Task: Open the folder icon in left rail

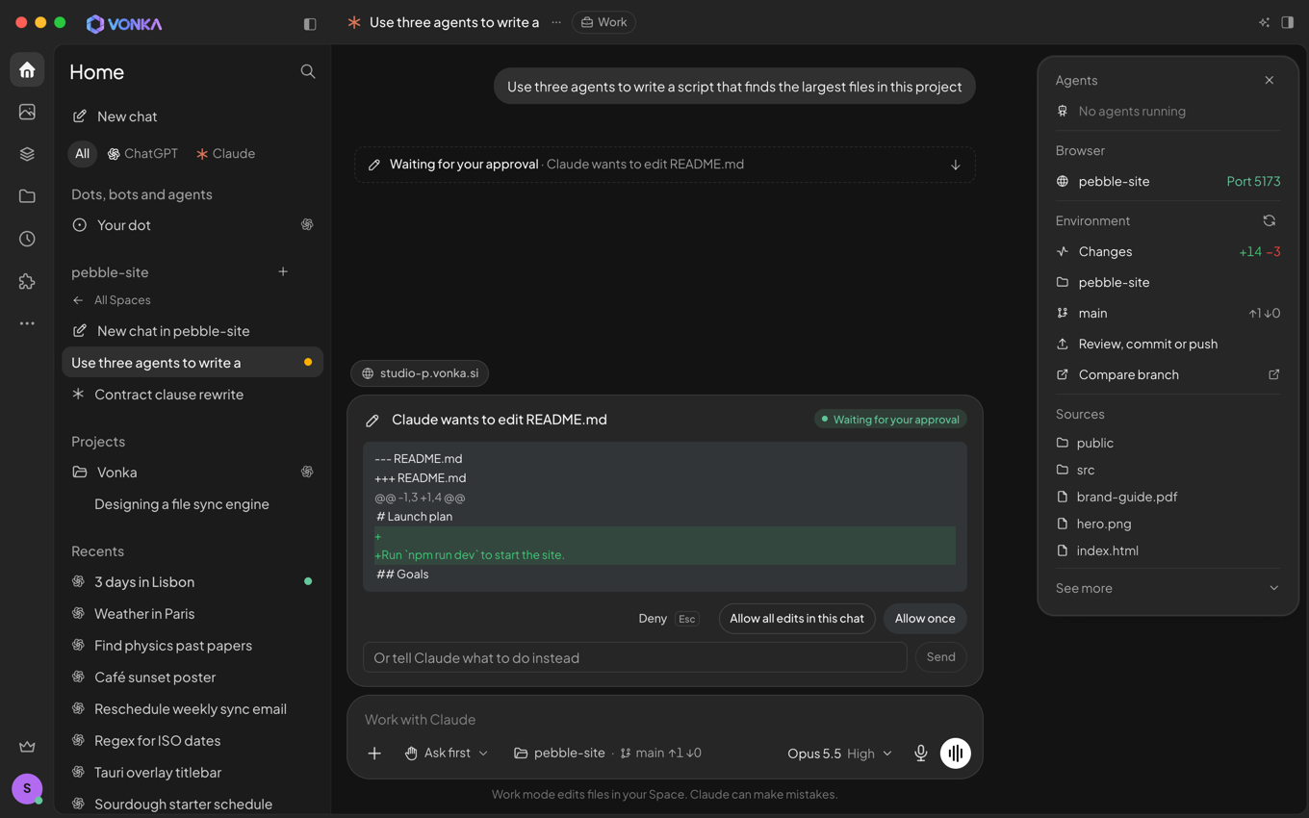Action: pos(27,196)
